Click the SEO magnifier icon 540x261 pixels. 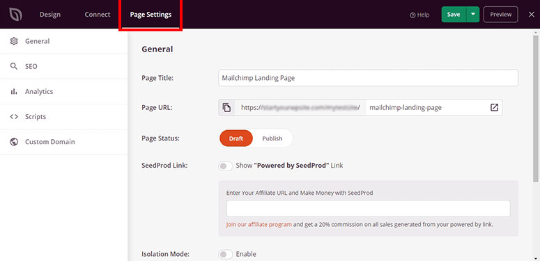coord(14,66)
